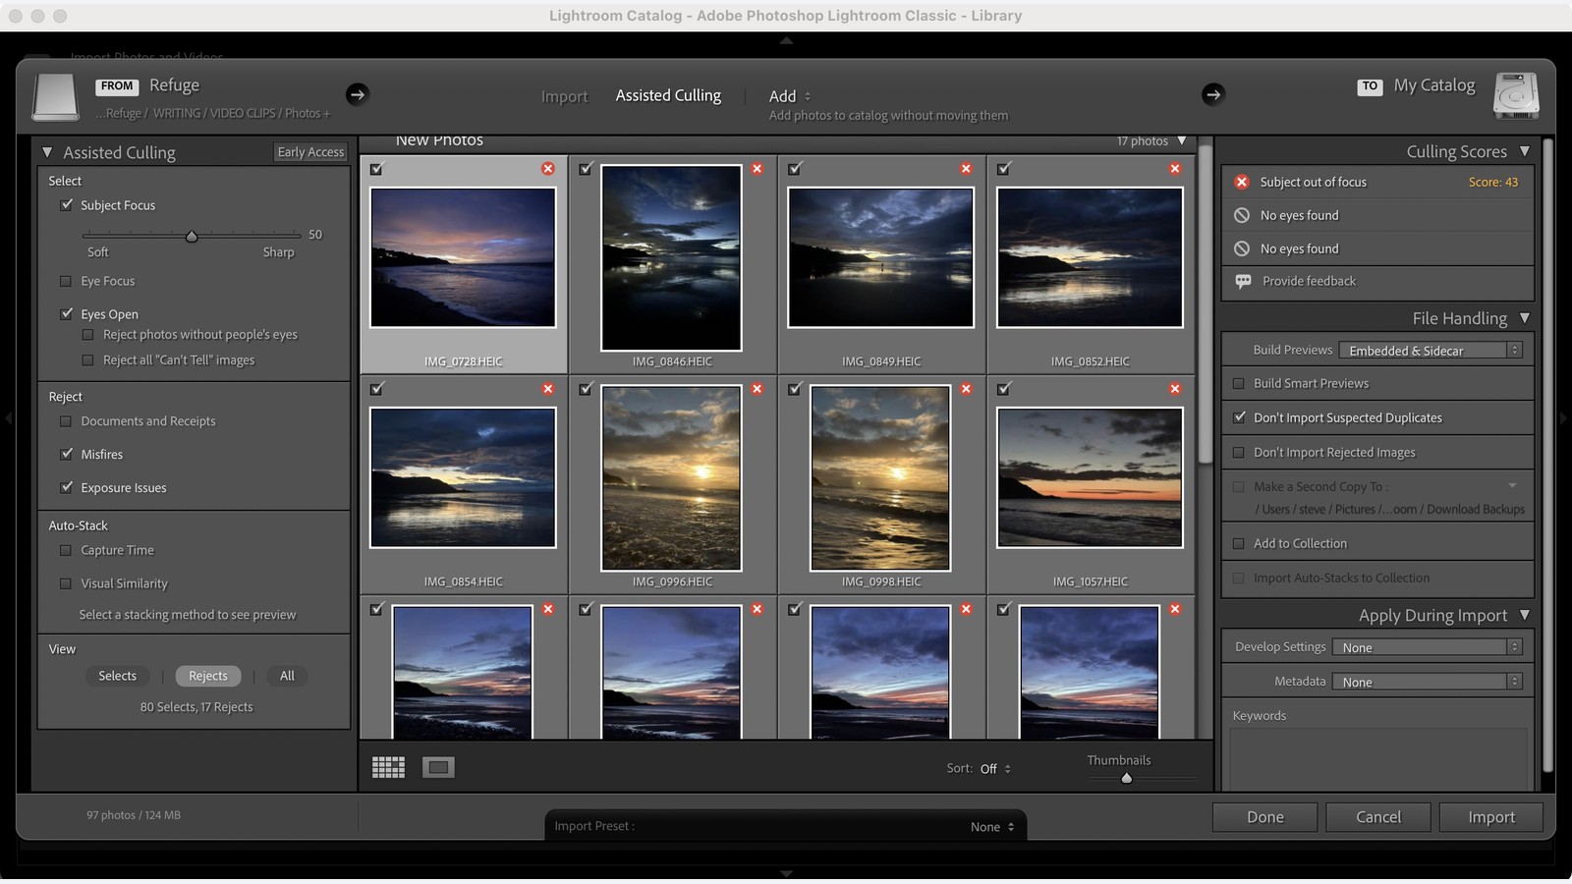Collapse the Culling Scores panel
The width and height of the screenshot is (1572, 884).
(x=1524, y=151)
